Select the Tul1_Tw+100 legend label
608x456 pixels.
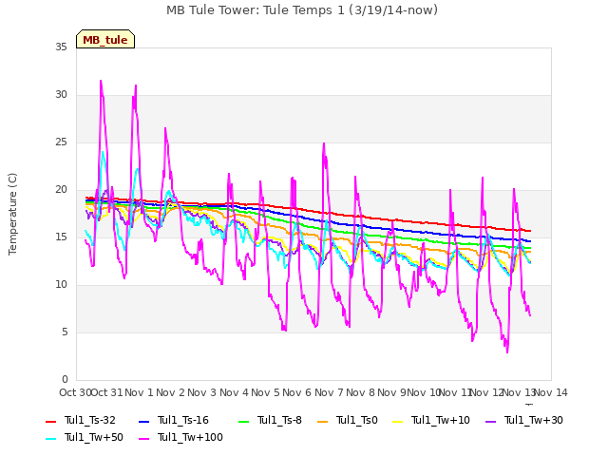190,437
